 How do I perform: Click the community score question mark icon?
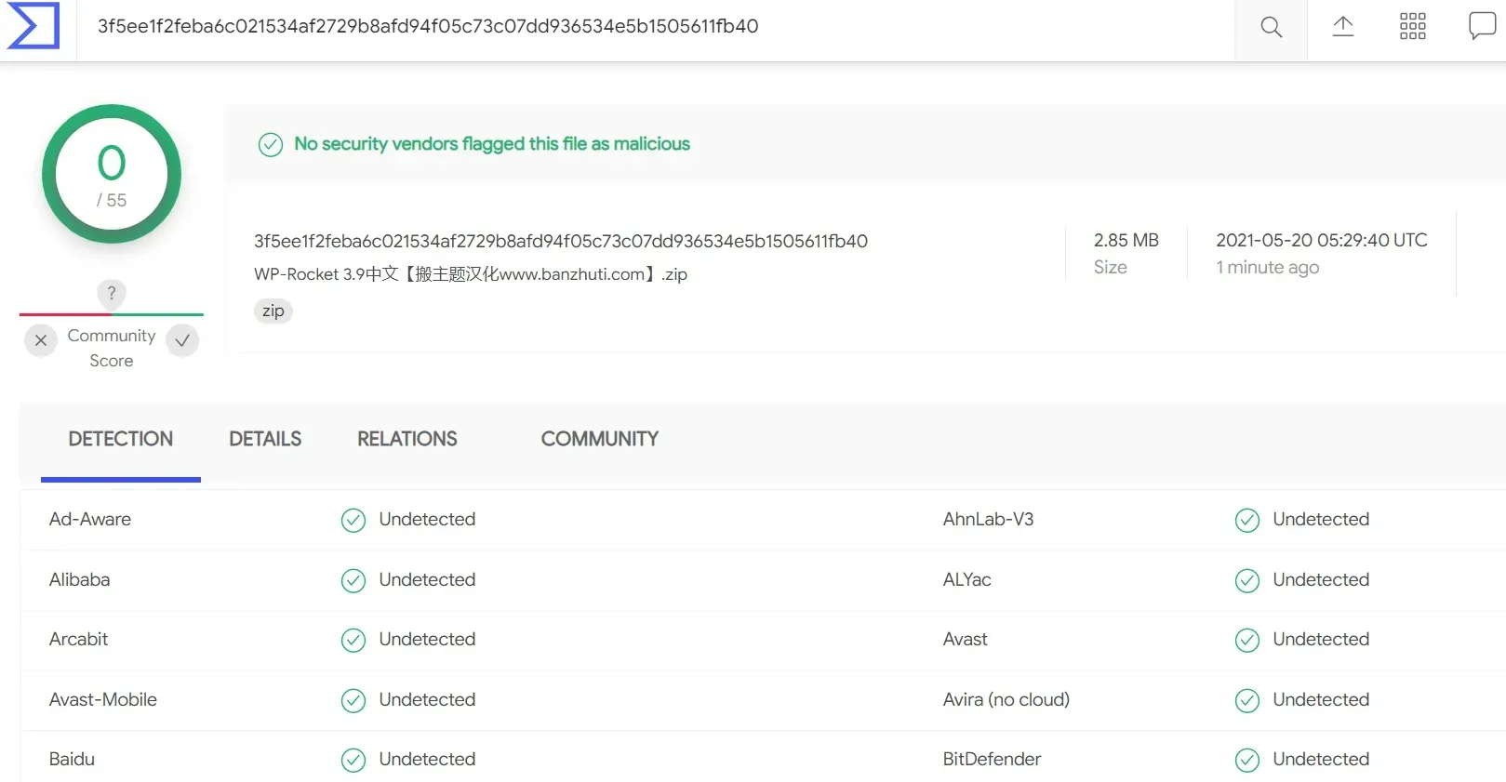pos(112,294)
